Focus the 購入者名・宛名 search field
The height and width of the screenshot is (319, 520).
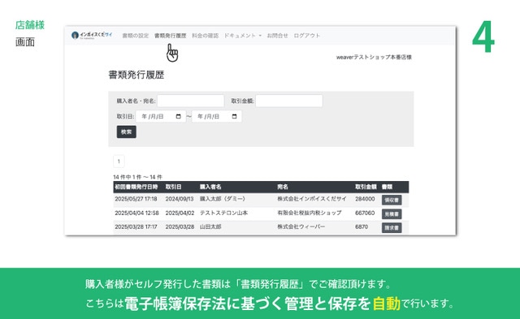pos(191,101)
